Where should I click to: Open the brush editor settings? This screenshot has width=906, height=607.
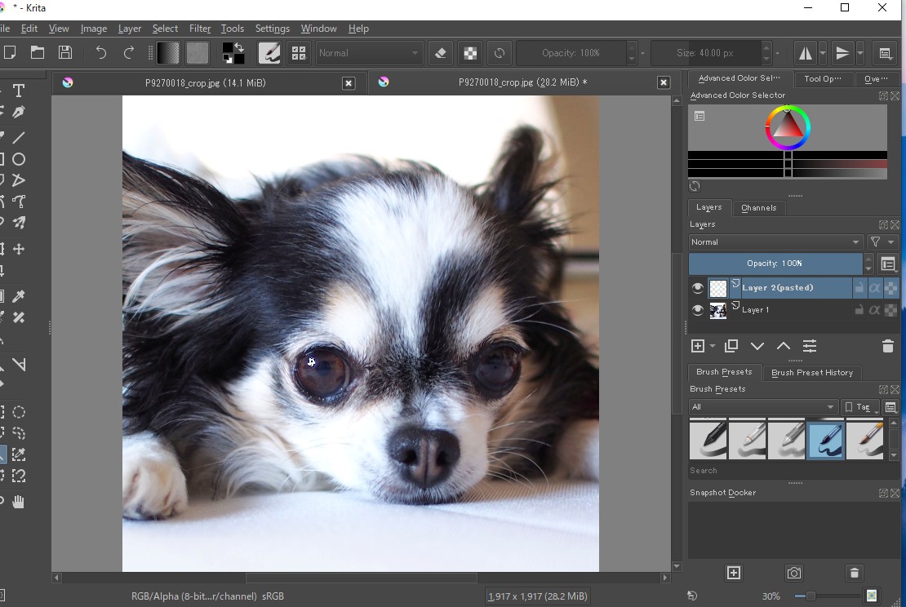point(269,53)
